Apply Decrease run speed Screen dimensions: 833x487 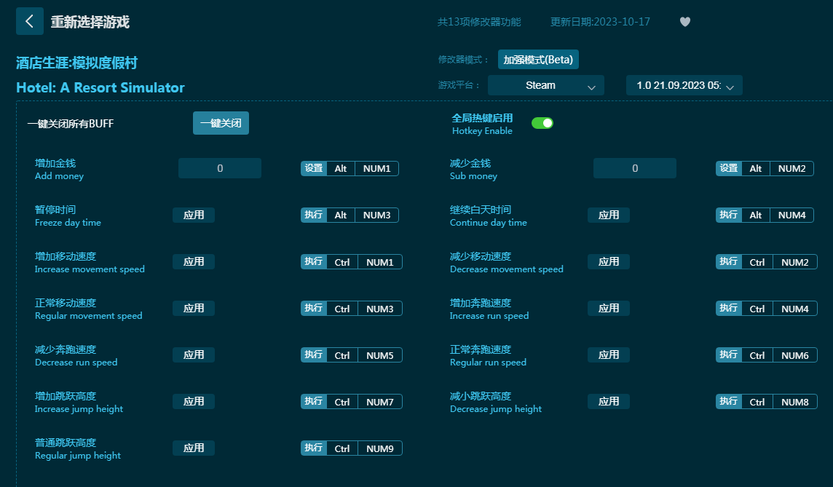tap(194, 355)
